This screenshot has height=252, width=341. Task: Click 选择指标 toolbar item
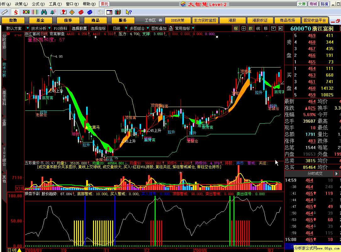(x=98, y=29)
